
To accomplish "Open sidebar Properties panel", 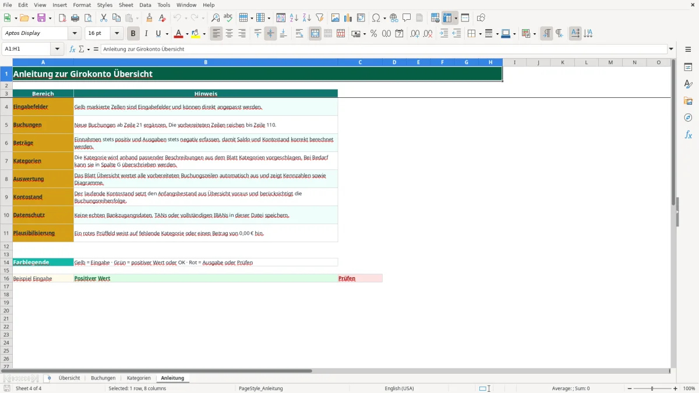I will pyautogui.click(x=688, y=67).
